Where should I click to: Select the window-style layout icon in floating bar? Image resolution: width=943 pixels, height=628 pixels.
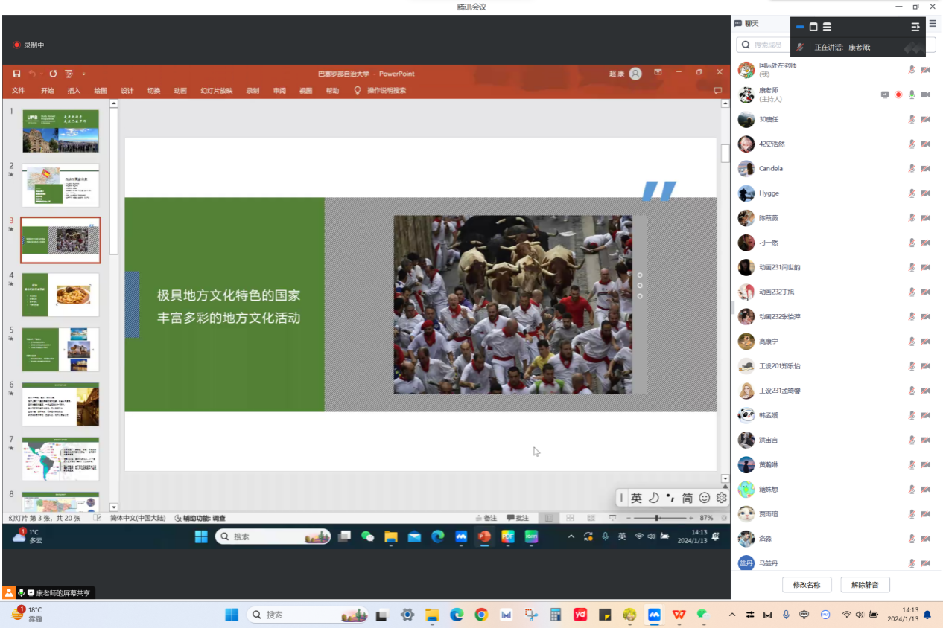click(x=813, y=27)
